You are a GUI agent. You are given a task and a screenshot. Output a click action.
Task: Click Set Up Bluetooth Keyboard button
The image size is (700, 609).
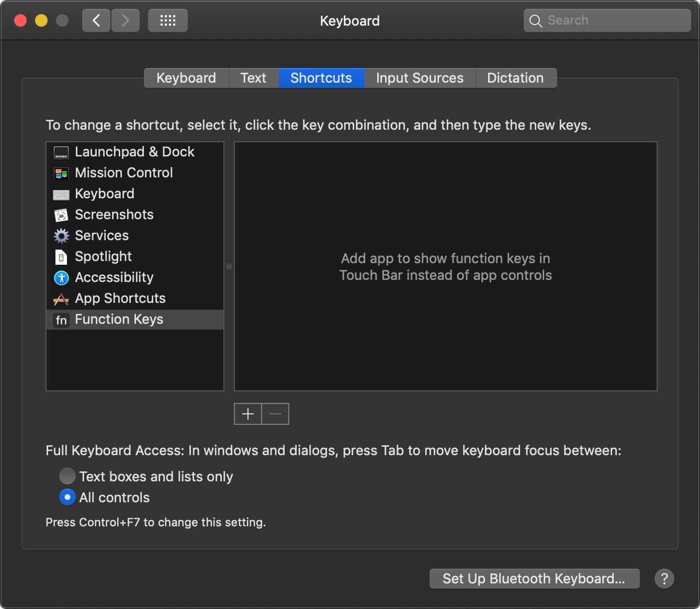pos(534,579)
